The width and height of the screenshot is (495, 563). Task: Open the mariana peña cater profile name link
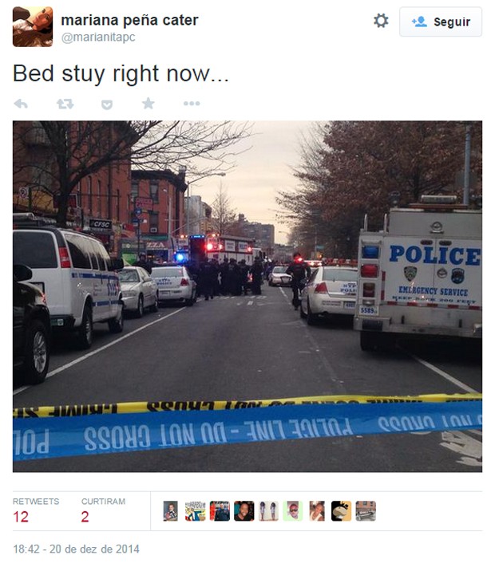coord(129,20)
